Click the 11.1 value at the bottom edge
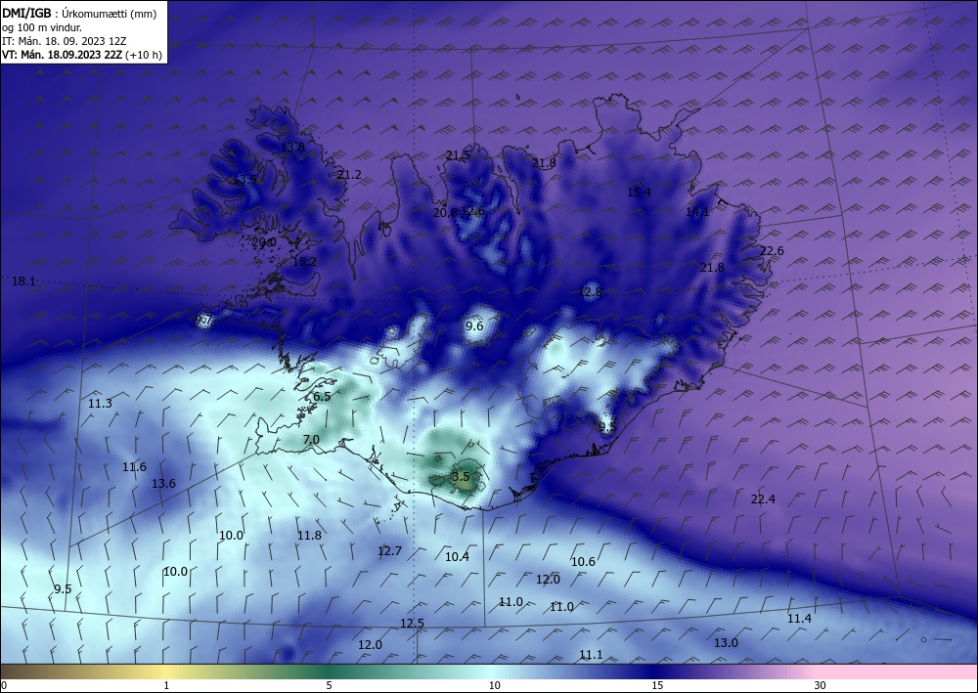Screen dimensions: 978x693 click(591, 654)
